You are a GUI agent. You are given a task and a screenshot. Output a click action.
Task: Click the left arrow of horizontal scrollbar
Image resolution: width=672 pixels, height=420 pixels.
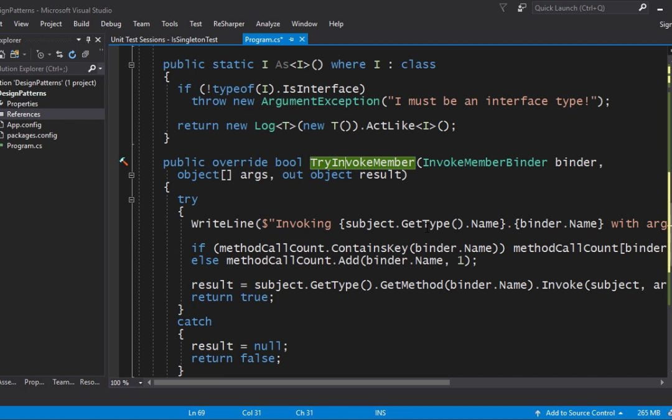point(149,382)
